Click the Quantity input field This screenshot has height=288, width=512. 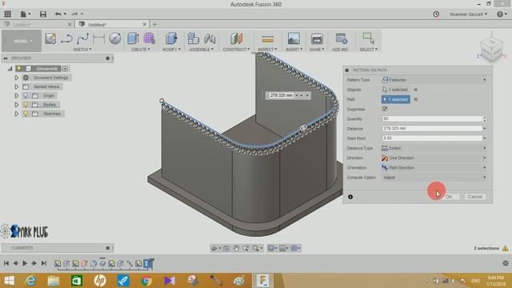coord(432,119)
